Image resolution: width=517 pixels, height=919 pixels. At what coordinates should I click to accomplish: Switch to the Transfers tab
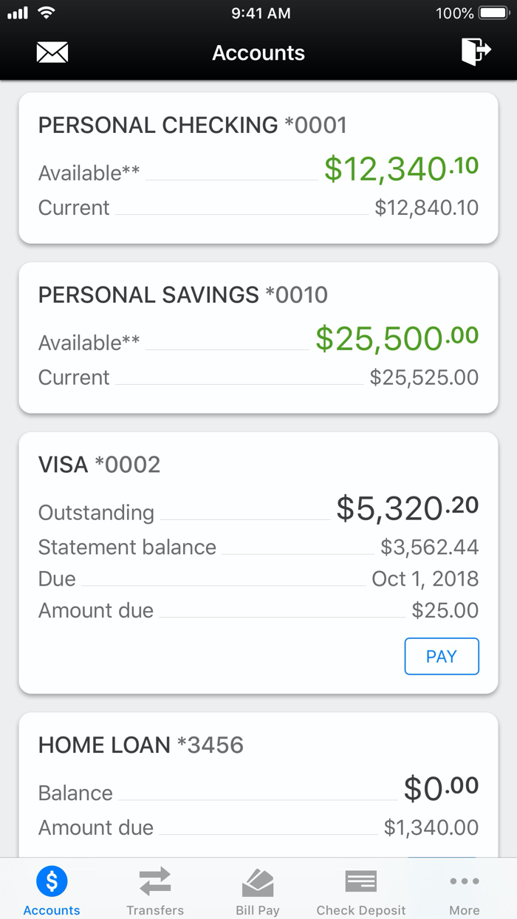click(x=154, y=889)
